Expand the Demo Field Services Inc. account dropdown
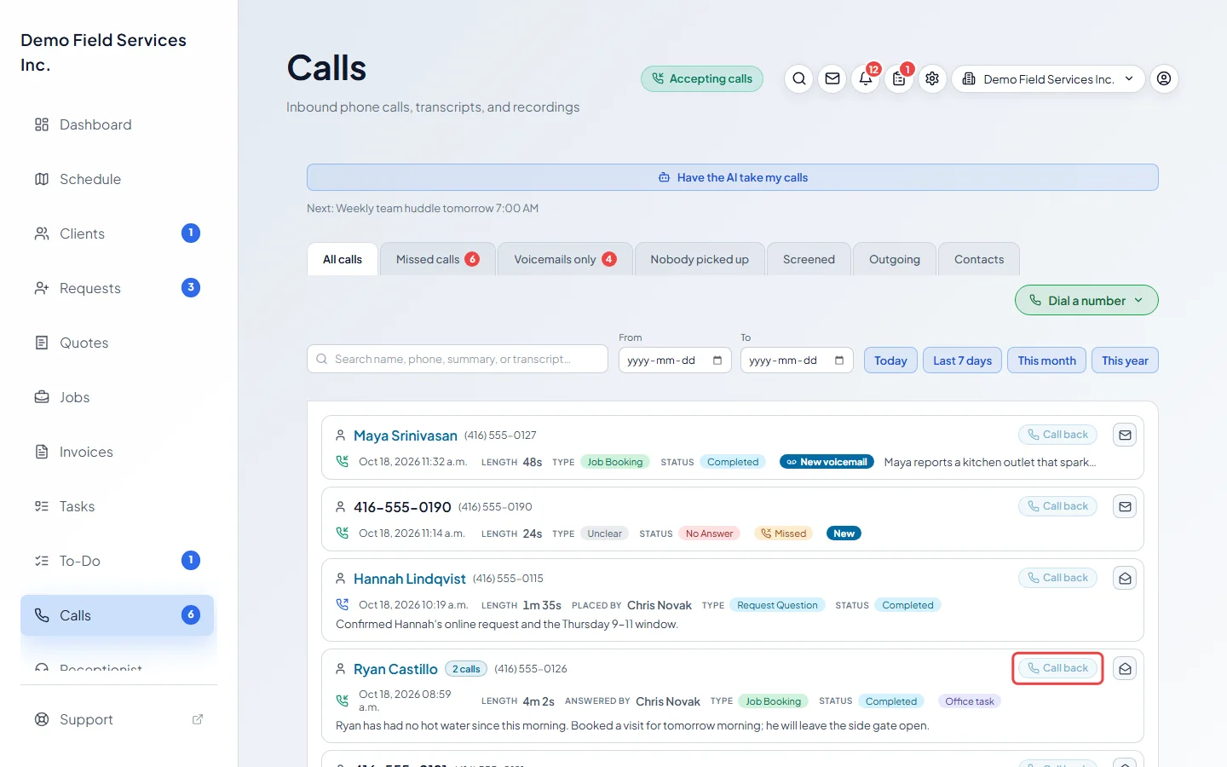 click(x=1048, y=78)
